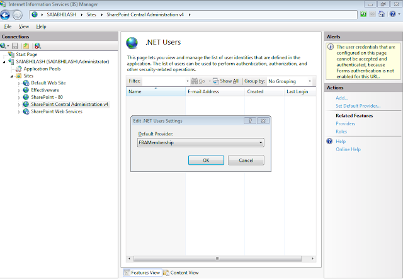Click the dialog's question mark help button

(x=250, y=121)
